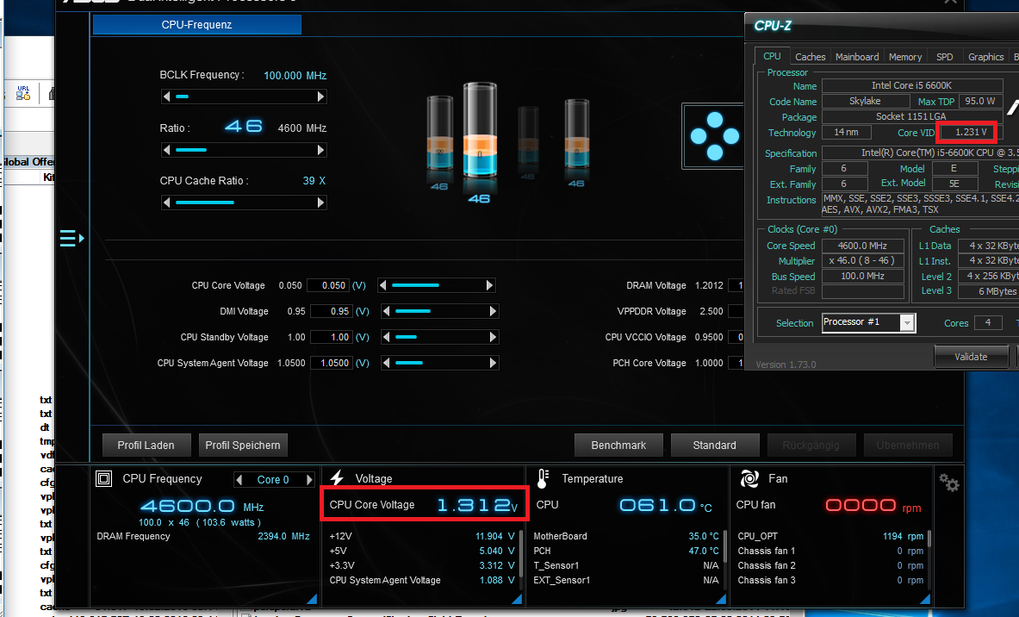Click the CPU Frequency chip icon
This screenshot has height=617, width=1019.
[x=104, y=479]
